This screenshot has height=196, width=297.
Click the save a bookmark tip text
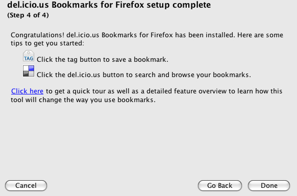103,59
